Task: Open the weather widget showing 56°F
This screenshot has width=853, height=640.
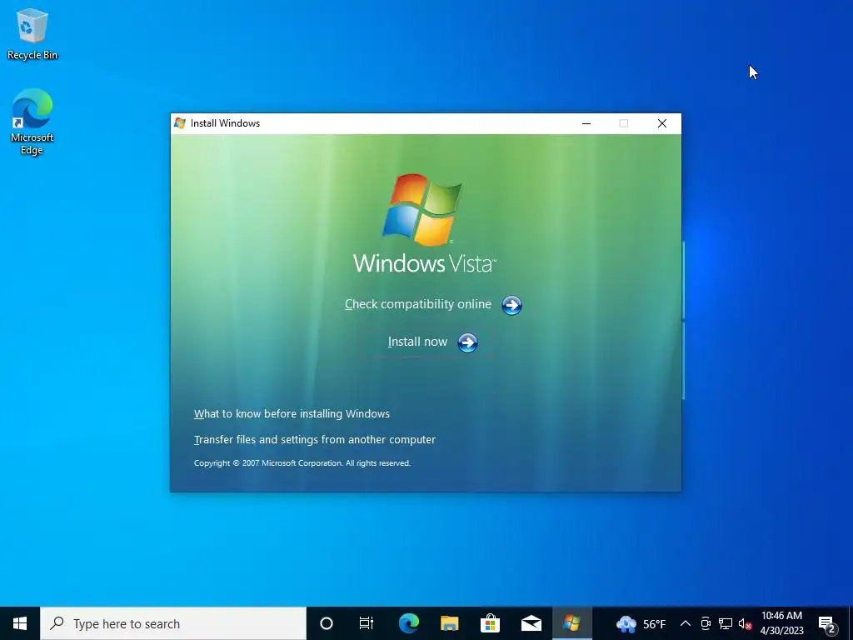Action: tap(641, 623)
